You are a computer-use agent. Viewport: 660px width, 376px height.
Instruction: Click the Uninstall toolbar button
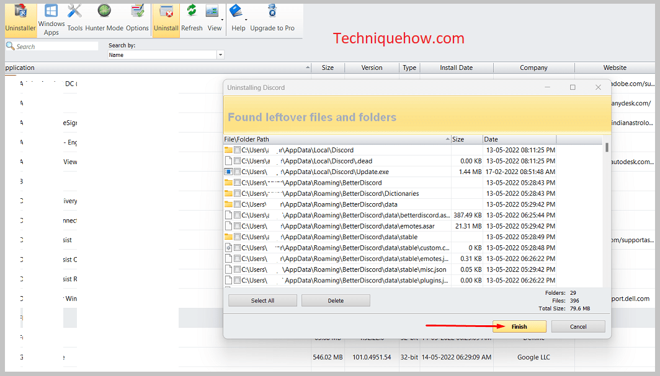[166, 19]
